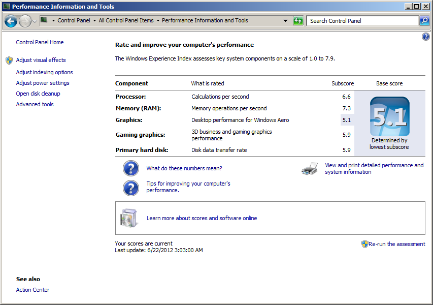
Task: Click the software box icon
Action: tap(129, 218)
